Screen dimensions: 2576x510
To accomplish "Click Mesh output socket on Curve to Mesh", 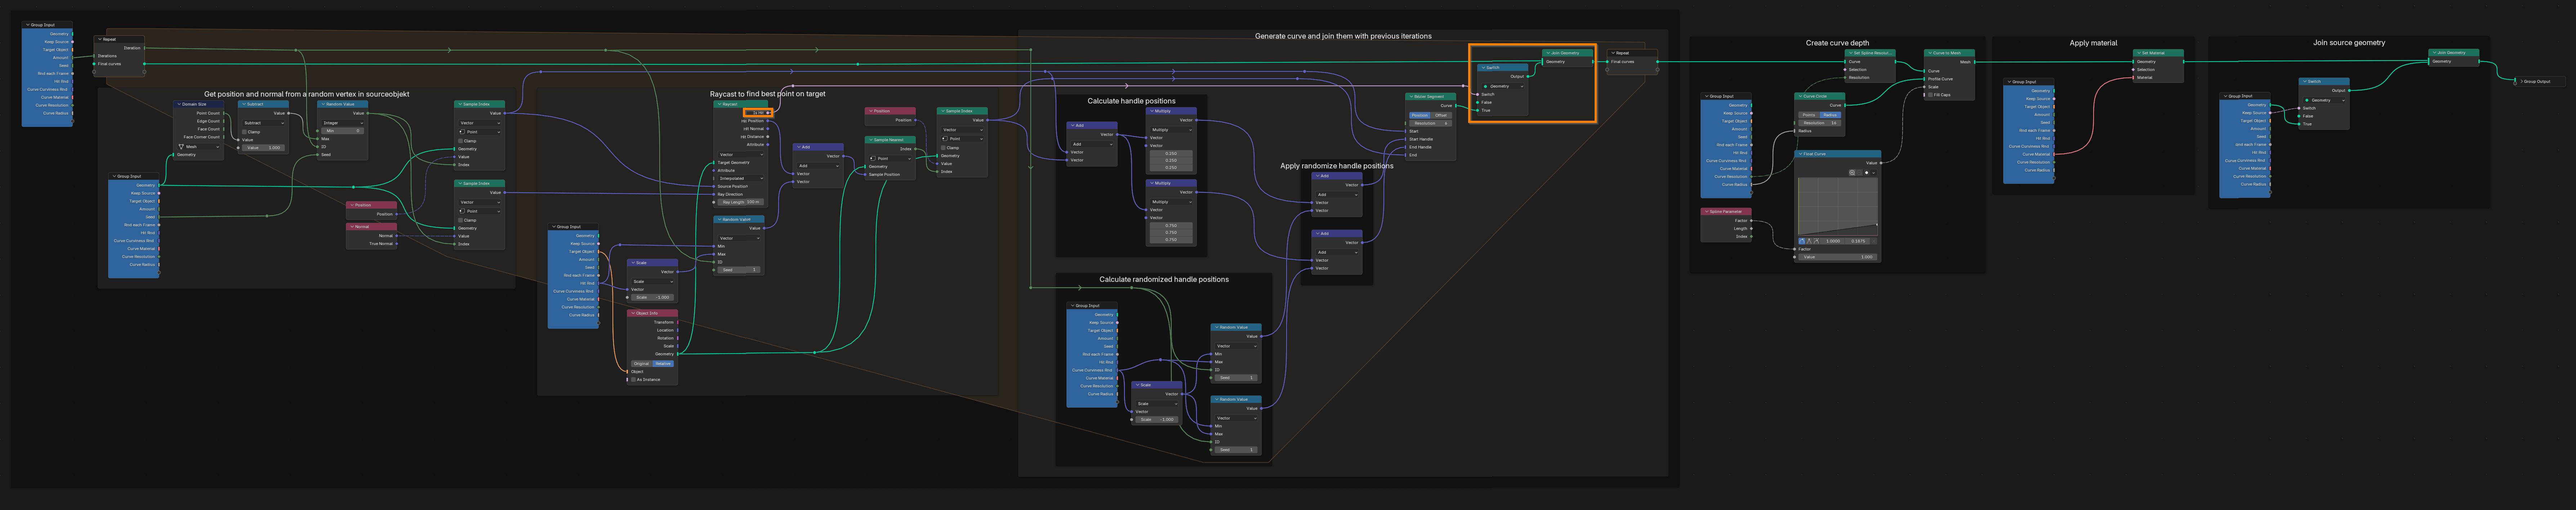I will [1975, 62].
